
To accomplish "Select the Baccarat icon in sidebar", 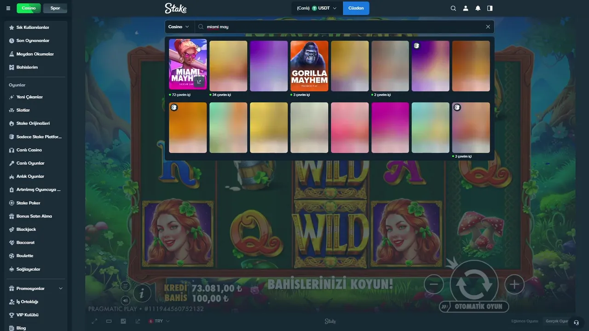I will click(x=12, y=242).
